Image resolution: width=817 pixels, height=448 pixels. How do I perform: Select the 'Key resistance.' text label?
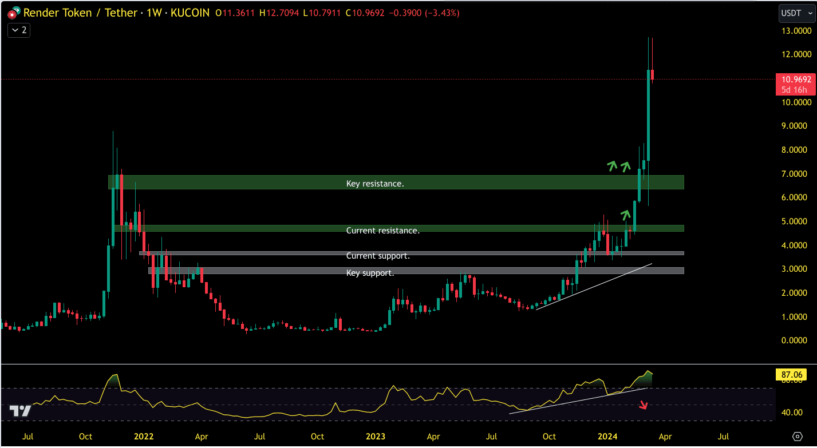[375, 184]
